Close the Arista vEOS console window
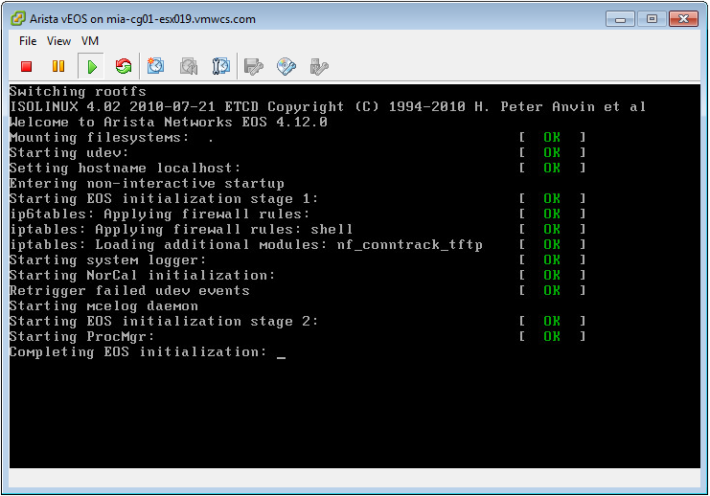This screenshot has width=710, height=496. tap(683, 19)
